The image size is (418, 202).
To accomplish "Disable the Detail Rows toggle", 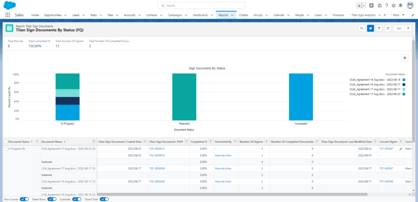I will pyautogui.click(x=52, y=199).
